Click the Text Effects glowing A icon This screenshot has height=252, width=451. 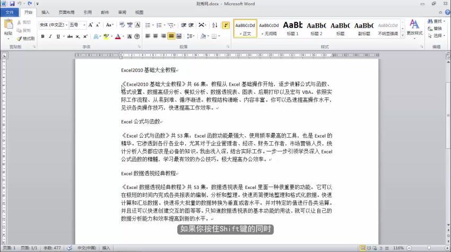pos(96,37)
